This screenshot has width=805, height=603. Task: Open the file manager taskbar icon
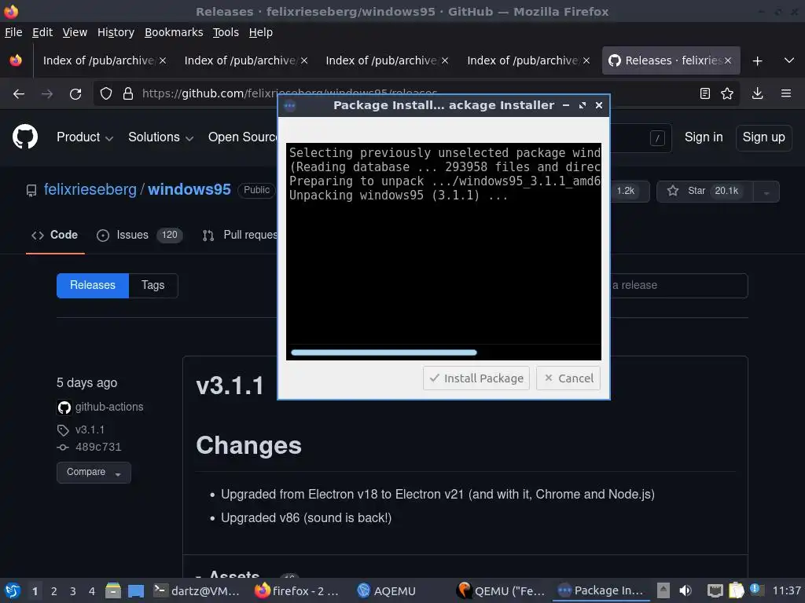point(113,590)
